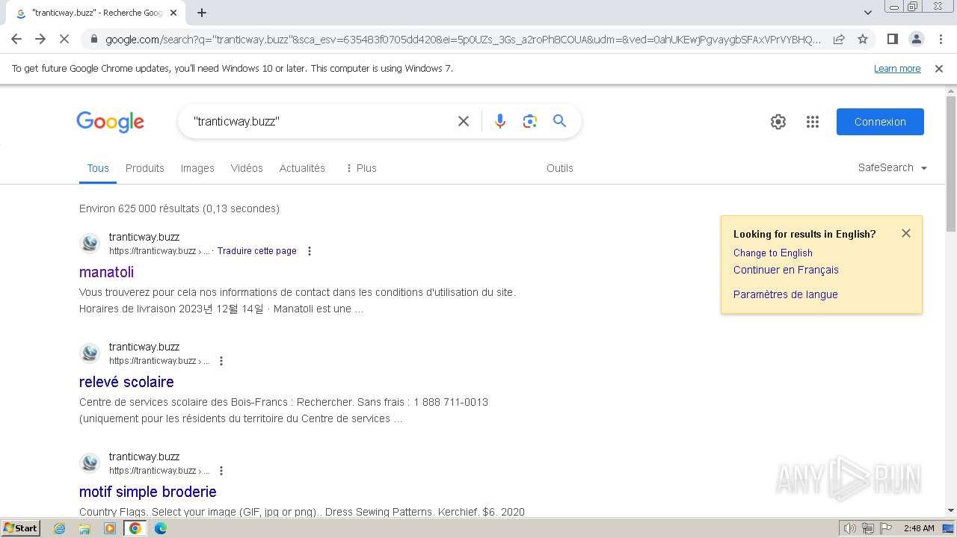Open the manatoli search result
The image size is (957, 538).
coord(106,272)
